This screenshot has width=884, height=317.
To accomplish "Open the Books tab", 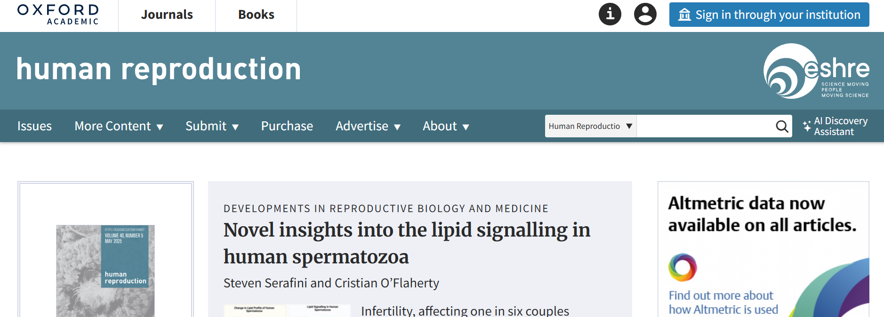I will [x=256, y=15].
